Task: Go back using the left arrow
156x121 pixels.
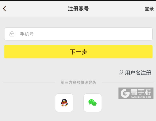Action: tap(4, 9)
